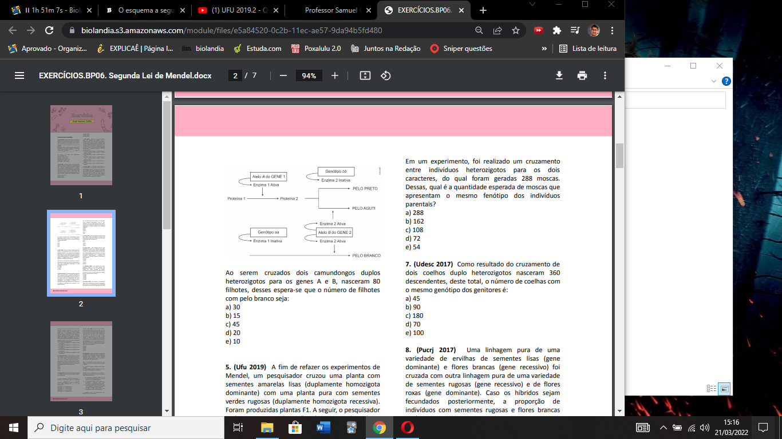Open Lista de leitura reading list
This screenshot has width=782, height=439.
[x=588, y=49]
